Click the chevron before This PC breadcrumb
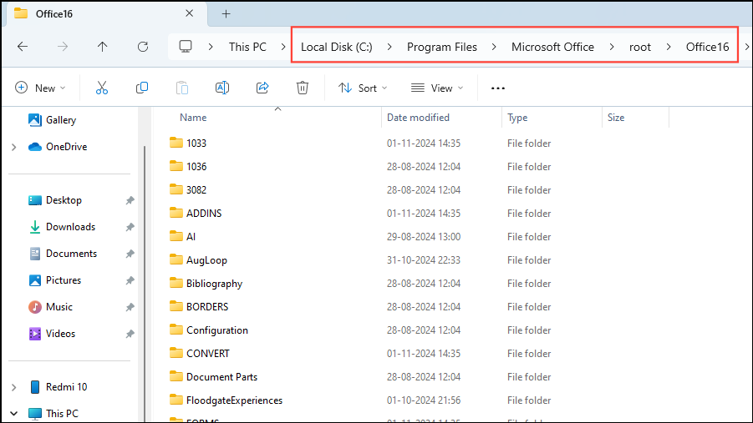Viewport: 753px width, 423px height. pos(211,47)
